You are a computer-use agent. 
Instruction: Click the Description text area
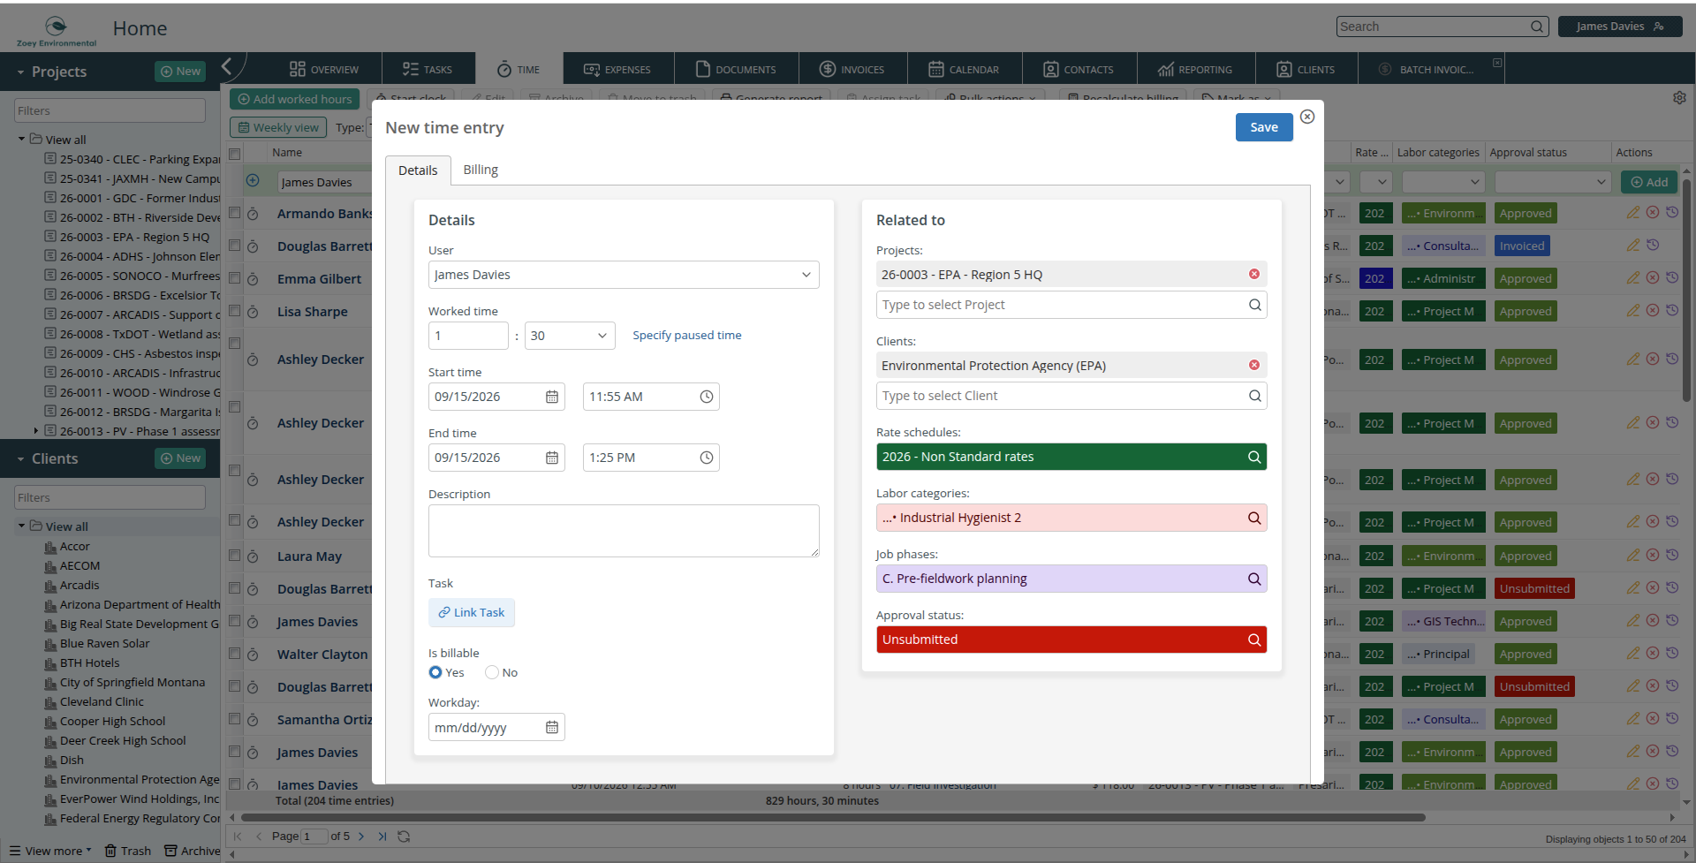pyautogui.click(x=624, y=531)
